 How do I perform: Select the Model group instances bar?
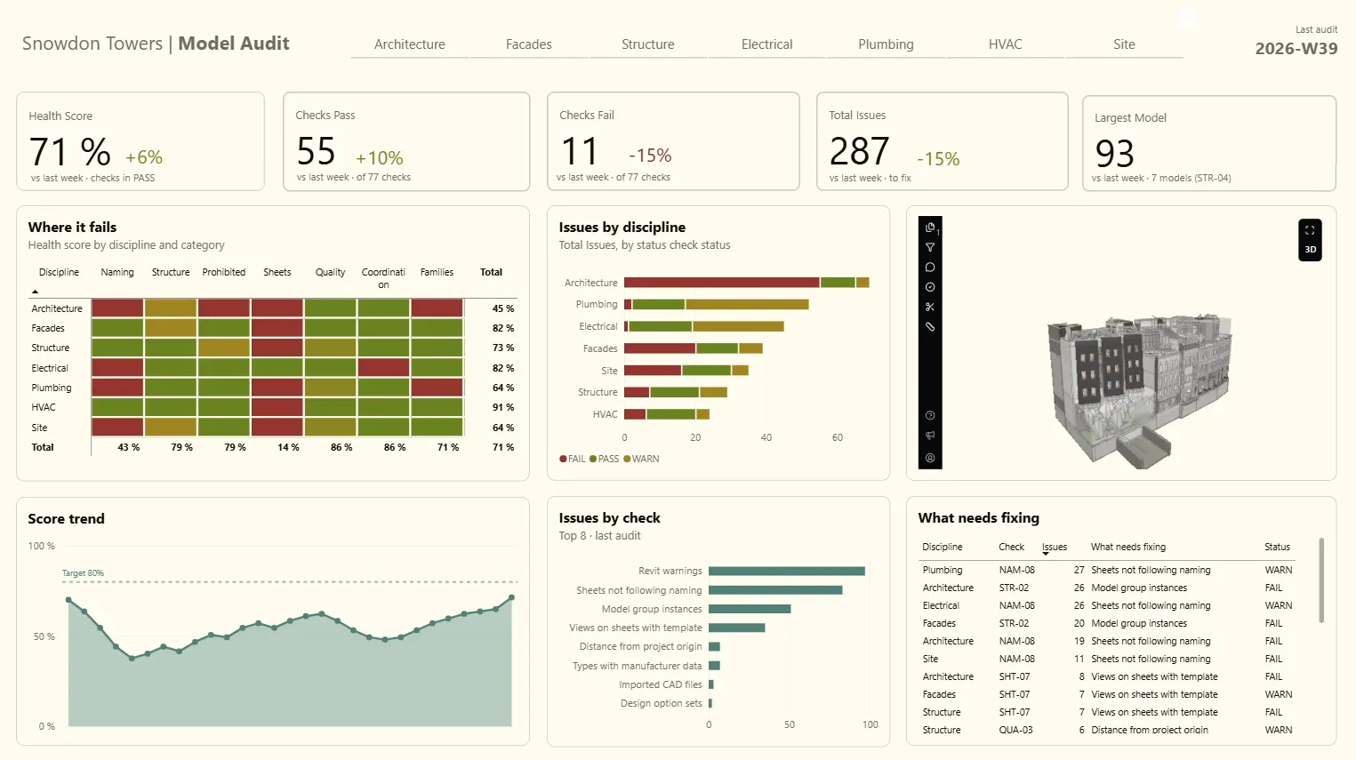coord(750,609)
